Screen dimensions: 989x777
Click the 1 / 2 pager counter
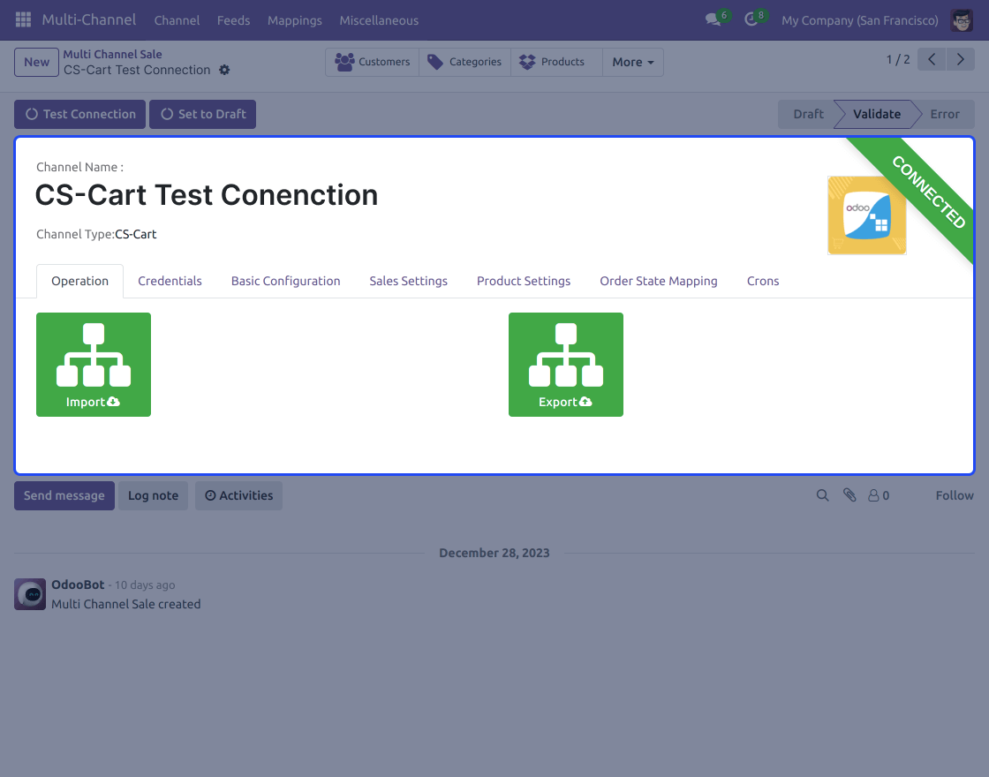[898, 59]
